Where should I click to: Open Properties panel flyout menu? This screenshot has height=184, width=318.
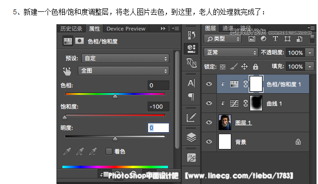tap(176, 28)
